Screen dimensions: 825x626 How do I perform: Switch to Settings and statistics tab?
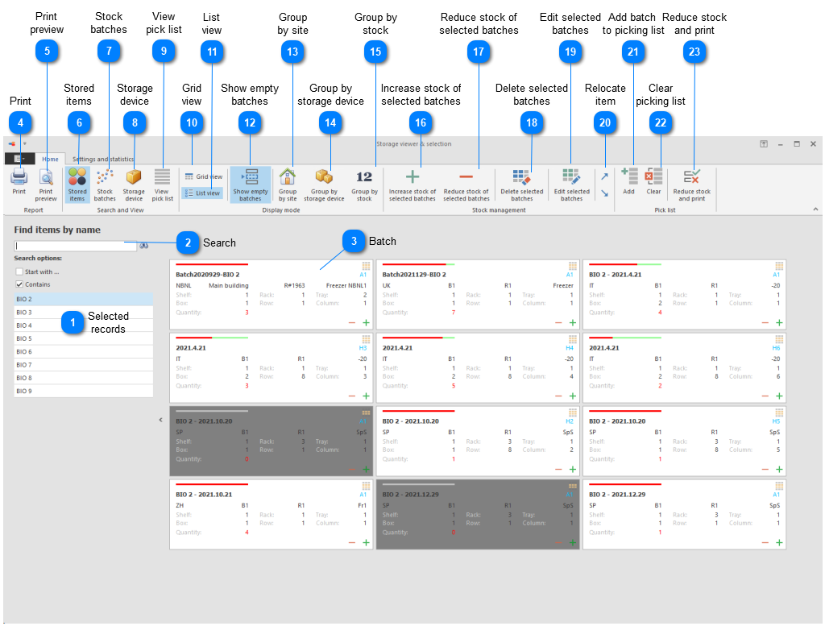(103, 160)
